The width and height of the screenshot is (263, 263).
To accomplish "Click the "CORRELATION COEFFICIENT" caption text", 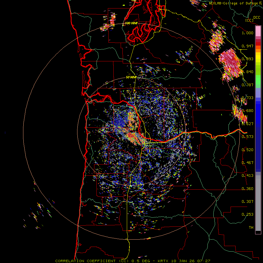I will [85, 261].
